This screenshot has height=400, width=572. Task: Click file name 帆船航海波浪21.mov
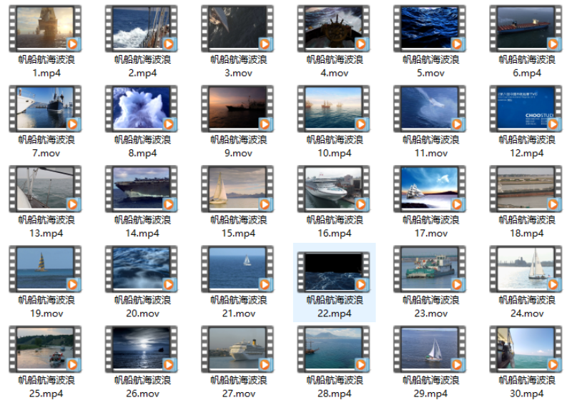(239, 306)
